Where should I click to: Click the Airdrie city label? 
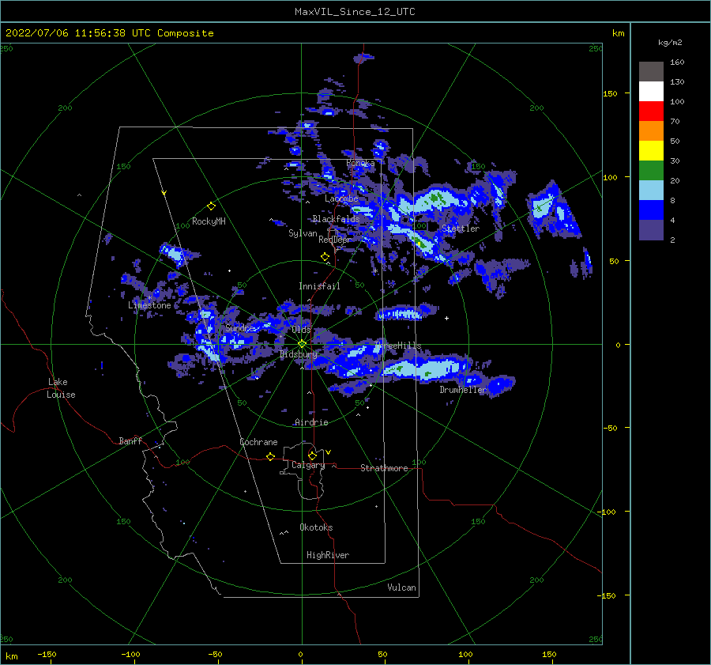coord(311,422)
